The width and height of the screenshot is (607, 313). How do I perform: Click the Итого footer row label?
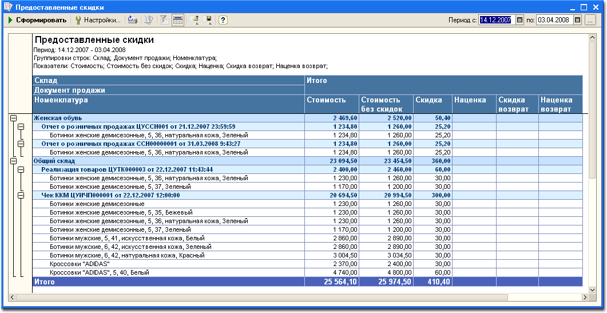coord(168,282)
